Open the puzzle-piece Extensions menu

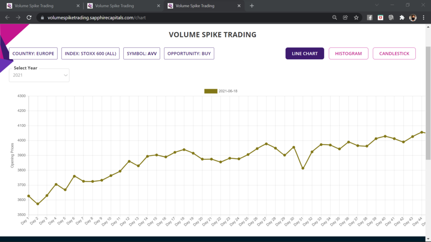[x=402, y=18]
